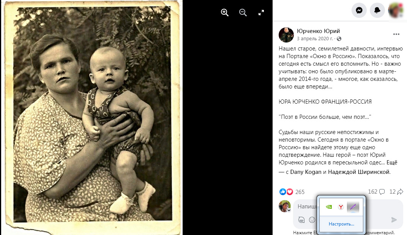Open tagged person Надеждой Ширинской
The height and width of the screenshot is (235, 407).
click(x=359, y=172)
